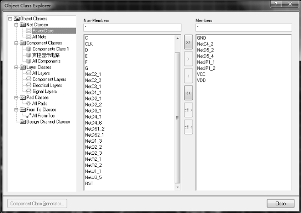Click the remove-by-list arrow button

pos(188,127)
